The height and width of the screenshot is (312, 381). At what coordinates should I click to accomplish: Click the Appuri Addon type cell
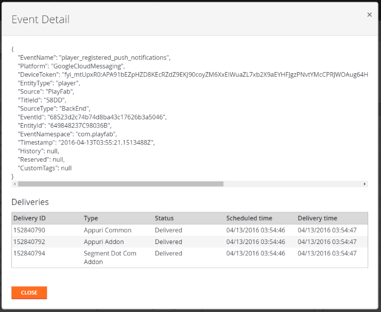point(104,242)
